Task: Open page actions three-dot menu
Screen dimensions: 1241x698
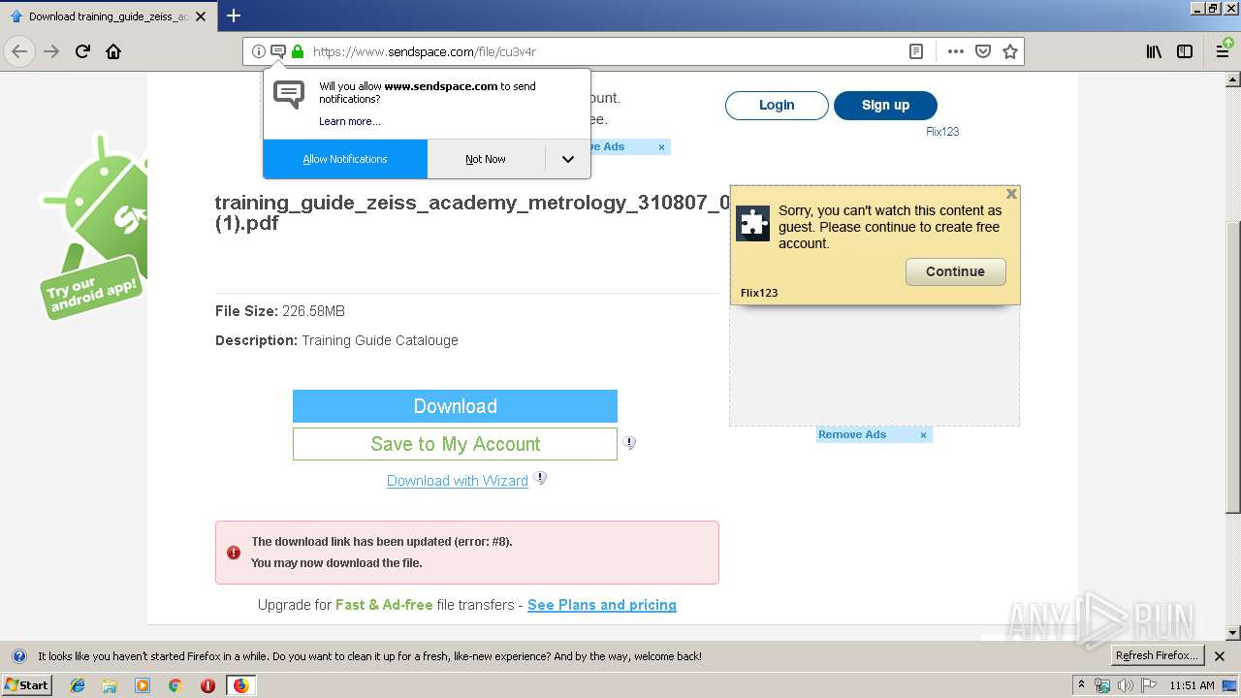Action: pos(956,51)
